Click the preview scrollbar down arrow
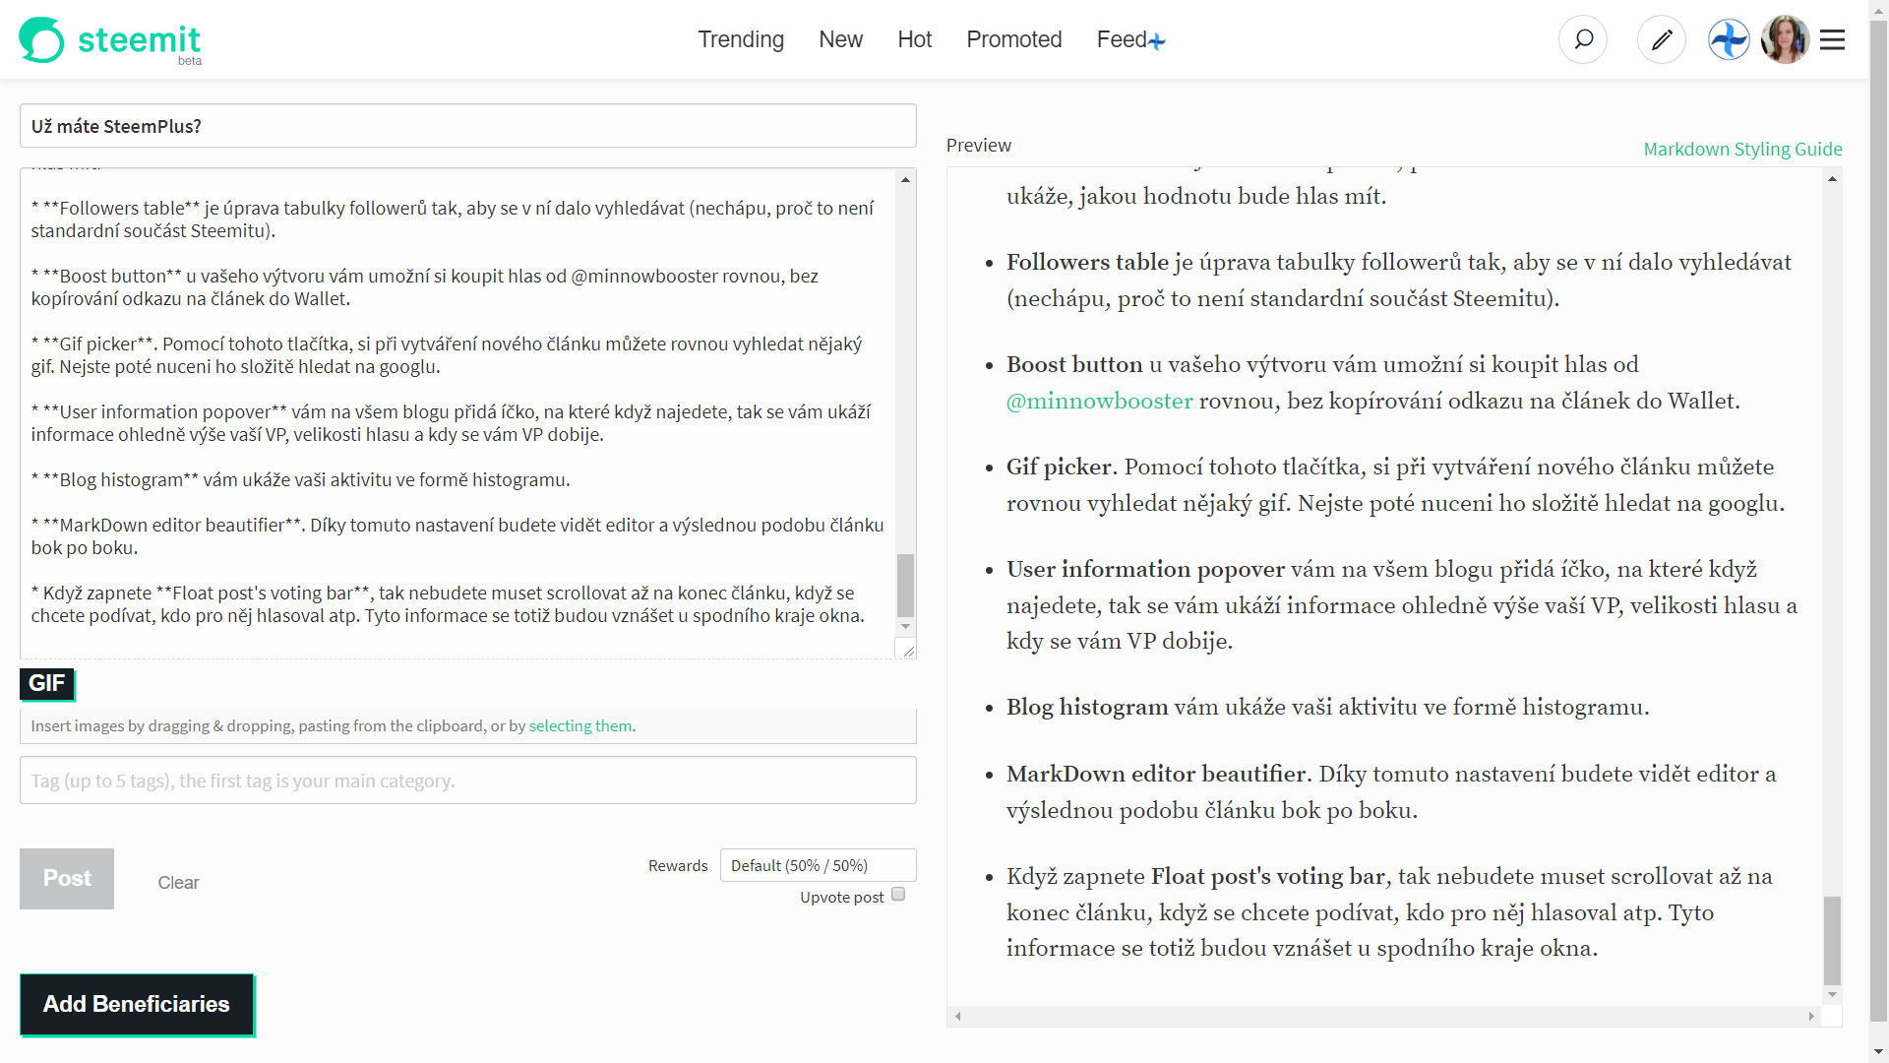This screenshot has height=1063, width=1889. pyautogui.click(x=1832, y=995)
